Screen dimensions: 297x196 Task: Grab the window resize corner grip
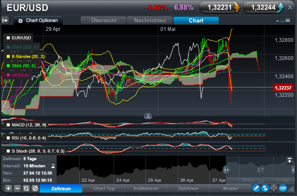[x=291, y=188]
